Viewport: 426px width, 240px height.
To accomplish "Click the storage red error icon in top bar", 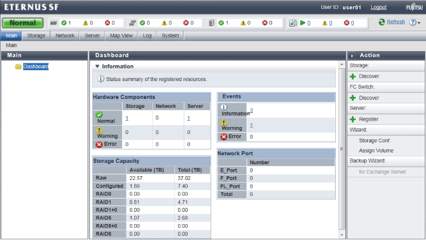I will 107,23.
